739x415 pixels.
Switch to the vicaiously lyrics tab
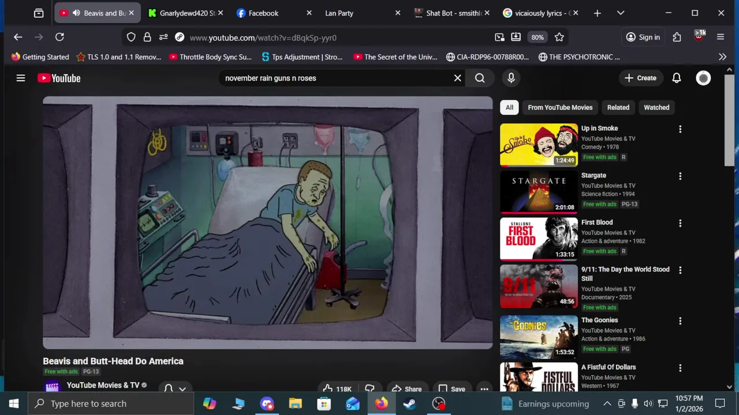click(x=539, y=13)
